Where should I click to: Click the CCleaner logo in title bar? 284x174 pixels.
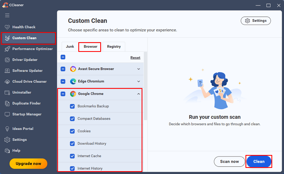tap(5, 5)
